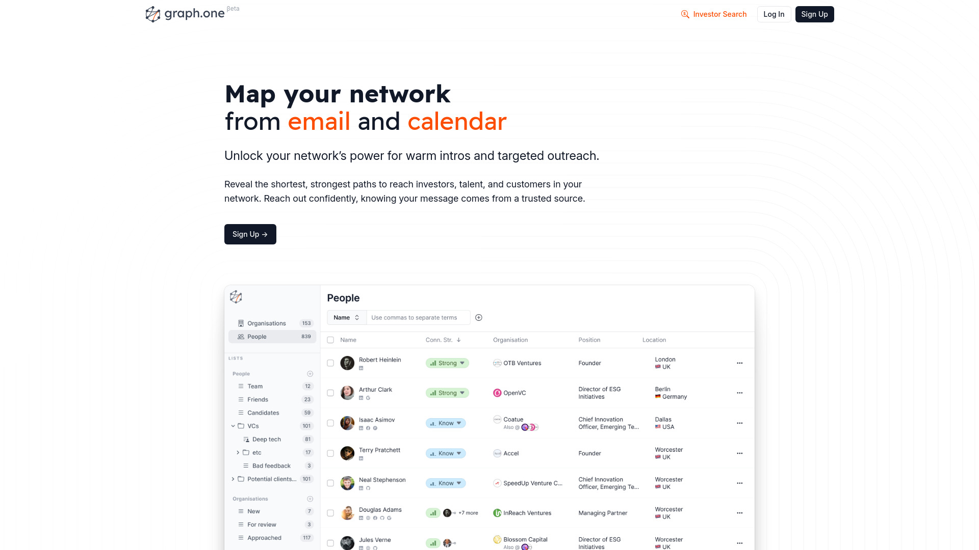Expand the VCs list folder

tap(234, 425)
